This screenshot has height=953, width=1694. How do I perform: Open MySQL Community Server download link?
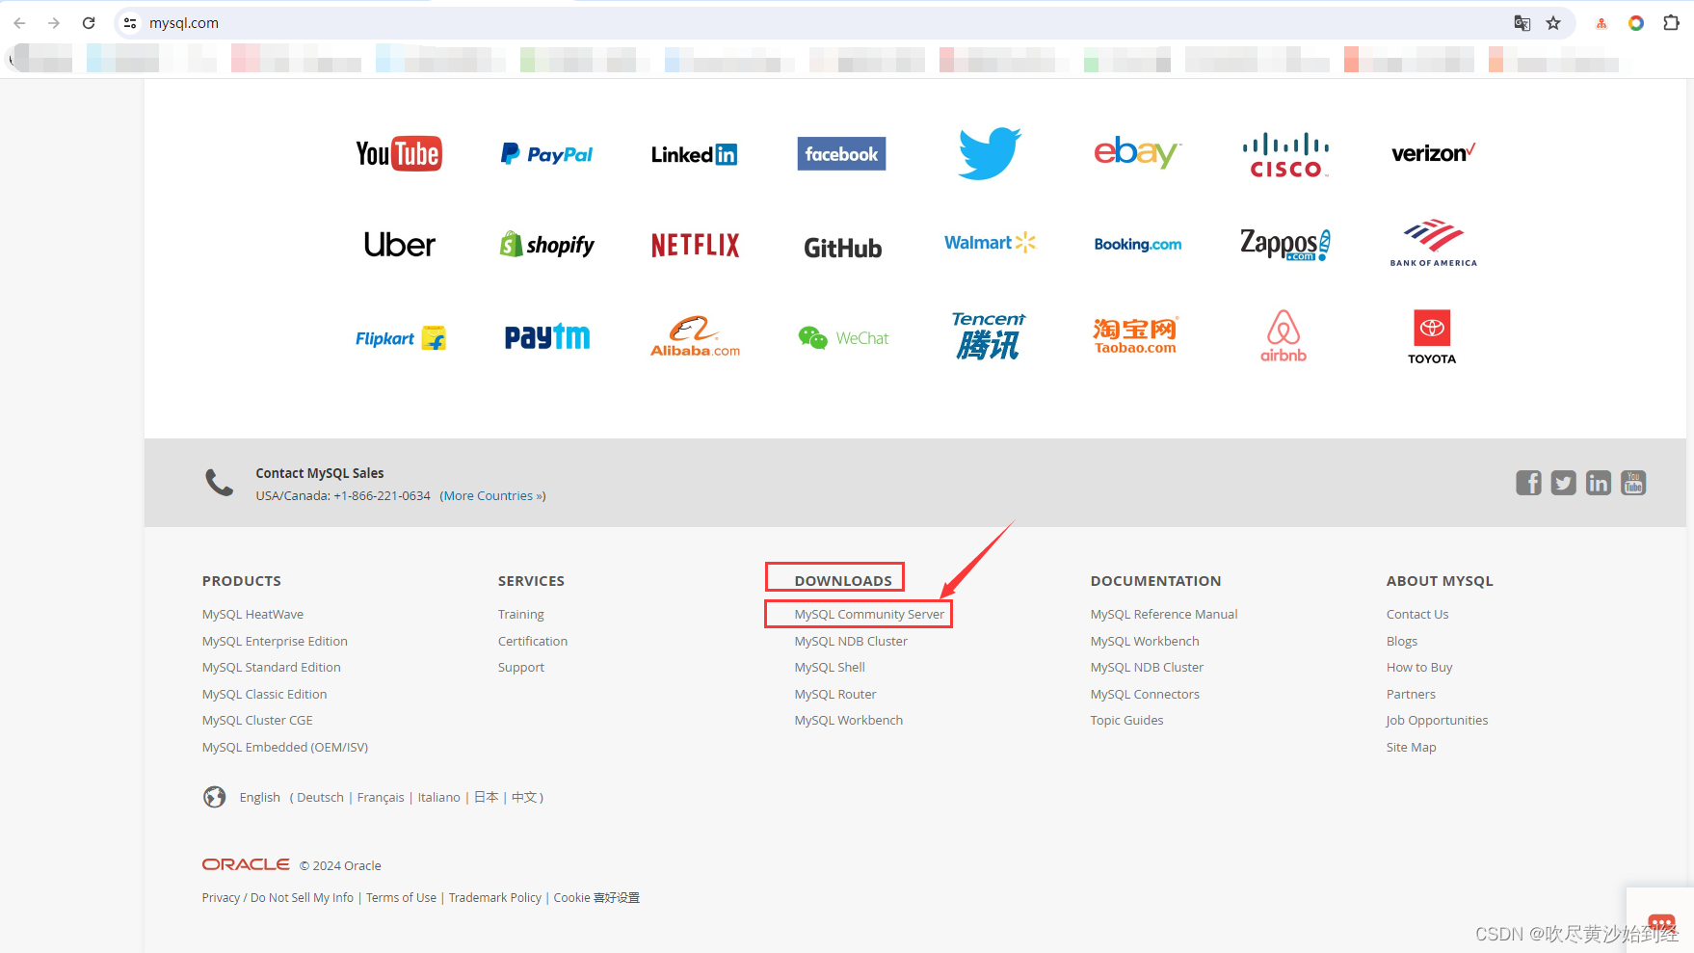point(869,614)
